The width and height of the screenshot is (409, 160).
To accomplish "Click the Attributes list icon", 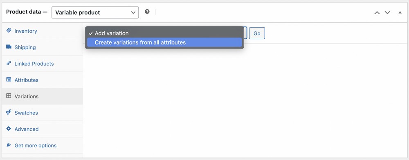I will (x=9, y=80).
